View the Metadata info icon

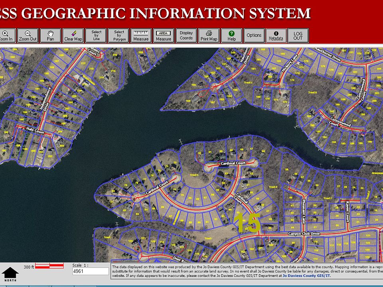pos(276,35)
